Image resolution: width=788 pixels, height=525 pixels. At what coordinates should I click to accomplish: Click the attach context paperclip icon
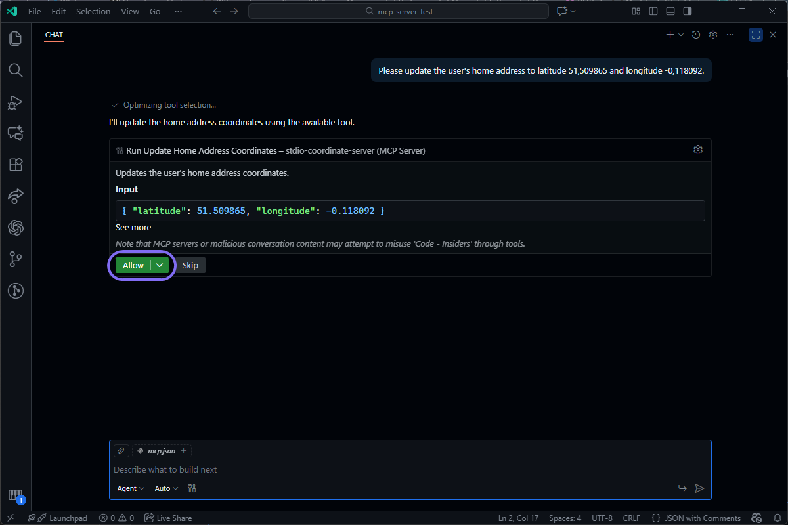point(121,451)
